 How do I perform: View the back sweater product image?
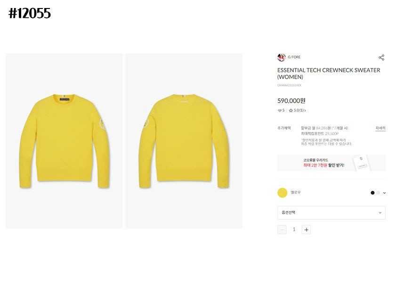[184, 141]
